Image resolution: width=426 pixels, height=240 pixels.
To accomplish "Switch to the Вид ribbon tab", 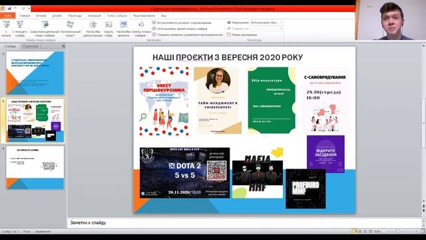I will click(x=164, y=16).
